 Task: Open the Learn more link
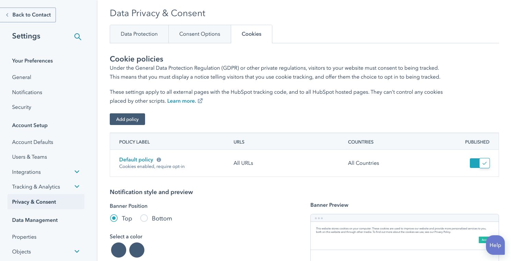pyautogui.click(x=181, y=101)
